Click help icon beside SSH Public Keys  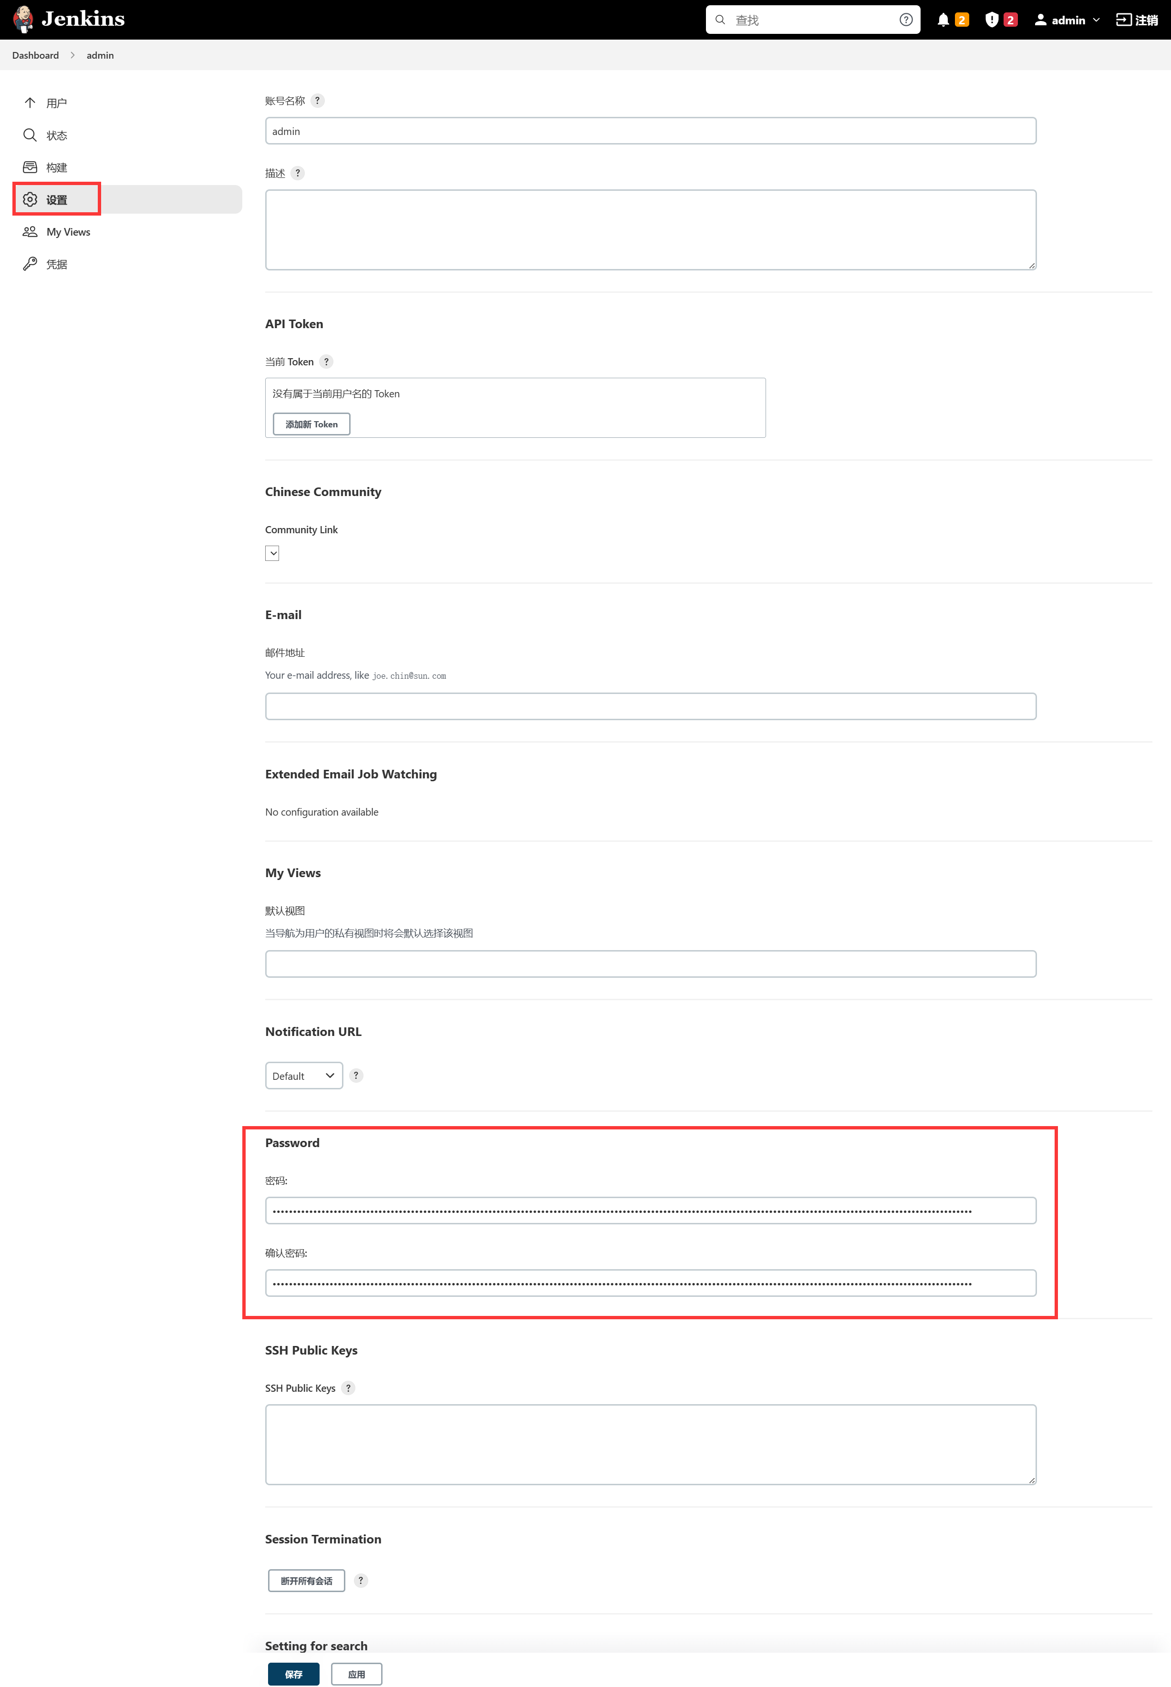(349, 1388)
